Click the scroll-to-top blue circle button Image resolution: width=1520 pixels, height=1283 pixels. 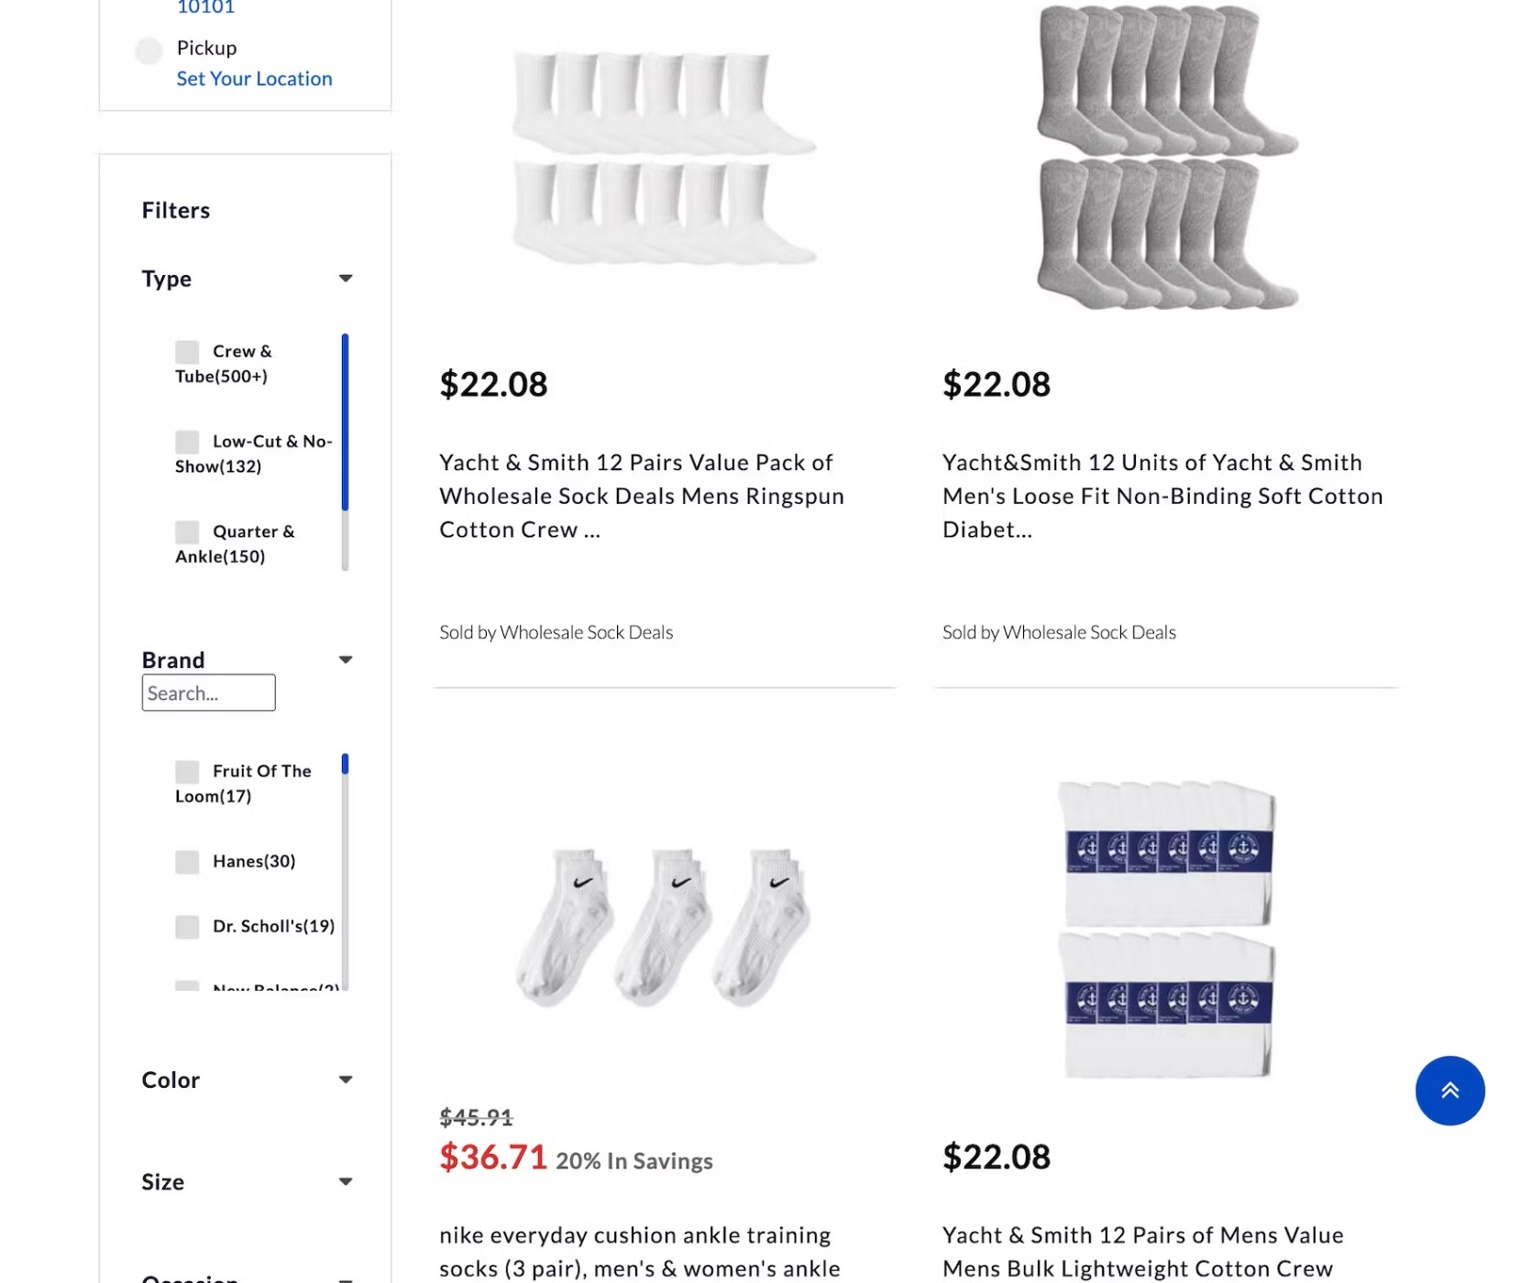(1449, 1091)
